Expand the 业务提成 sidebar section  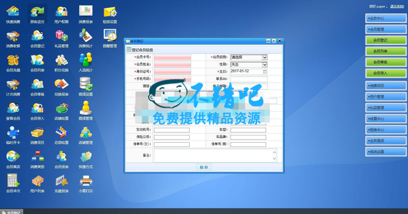(x=386, y=141)
